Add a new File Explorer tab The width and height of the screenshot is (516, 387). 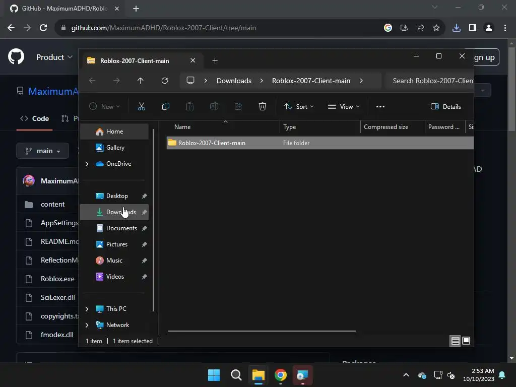215,60
